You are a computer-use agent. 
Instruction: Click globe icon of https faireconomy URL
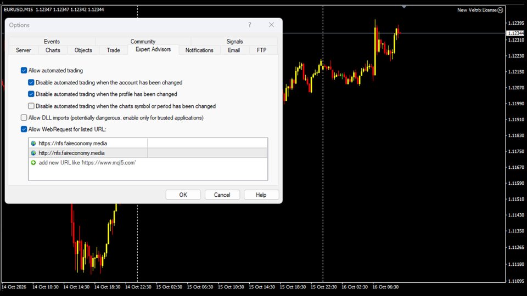[33, 143]
